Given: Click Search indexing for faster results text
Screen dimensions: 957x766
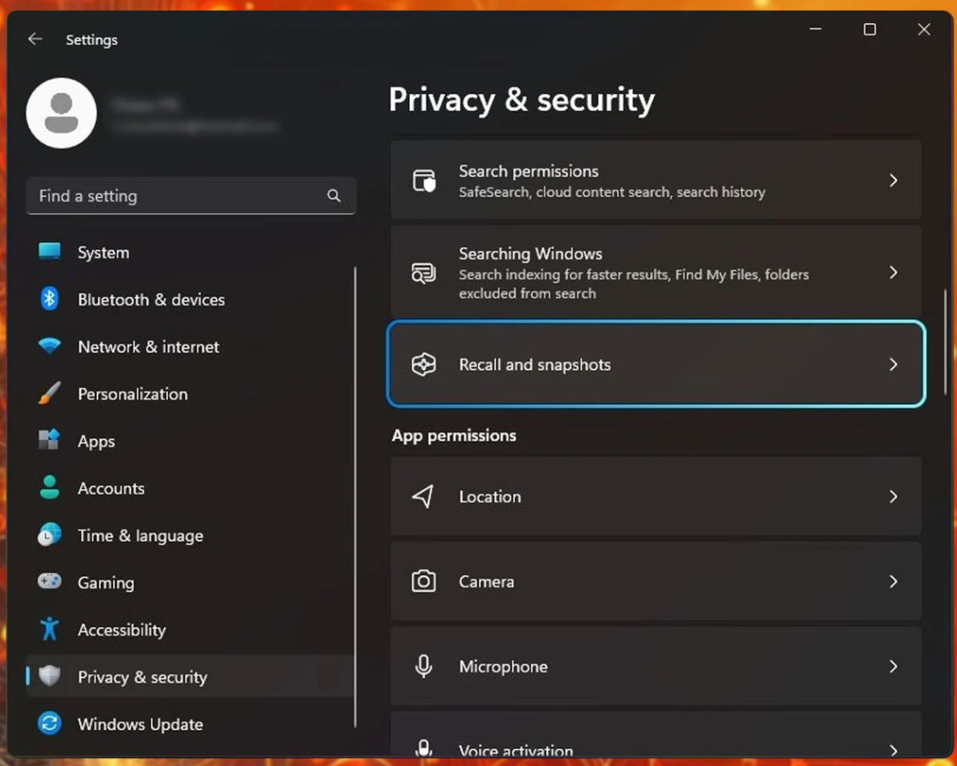Looking at the screenshot, I should point(634,284).
